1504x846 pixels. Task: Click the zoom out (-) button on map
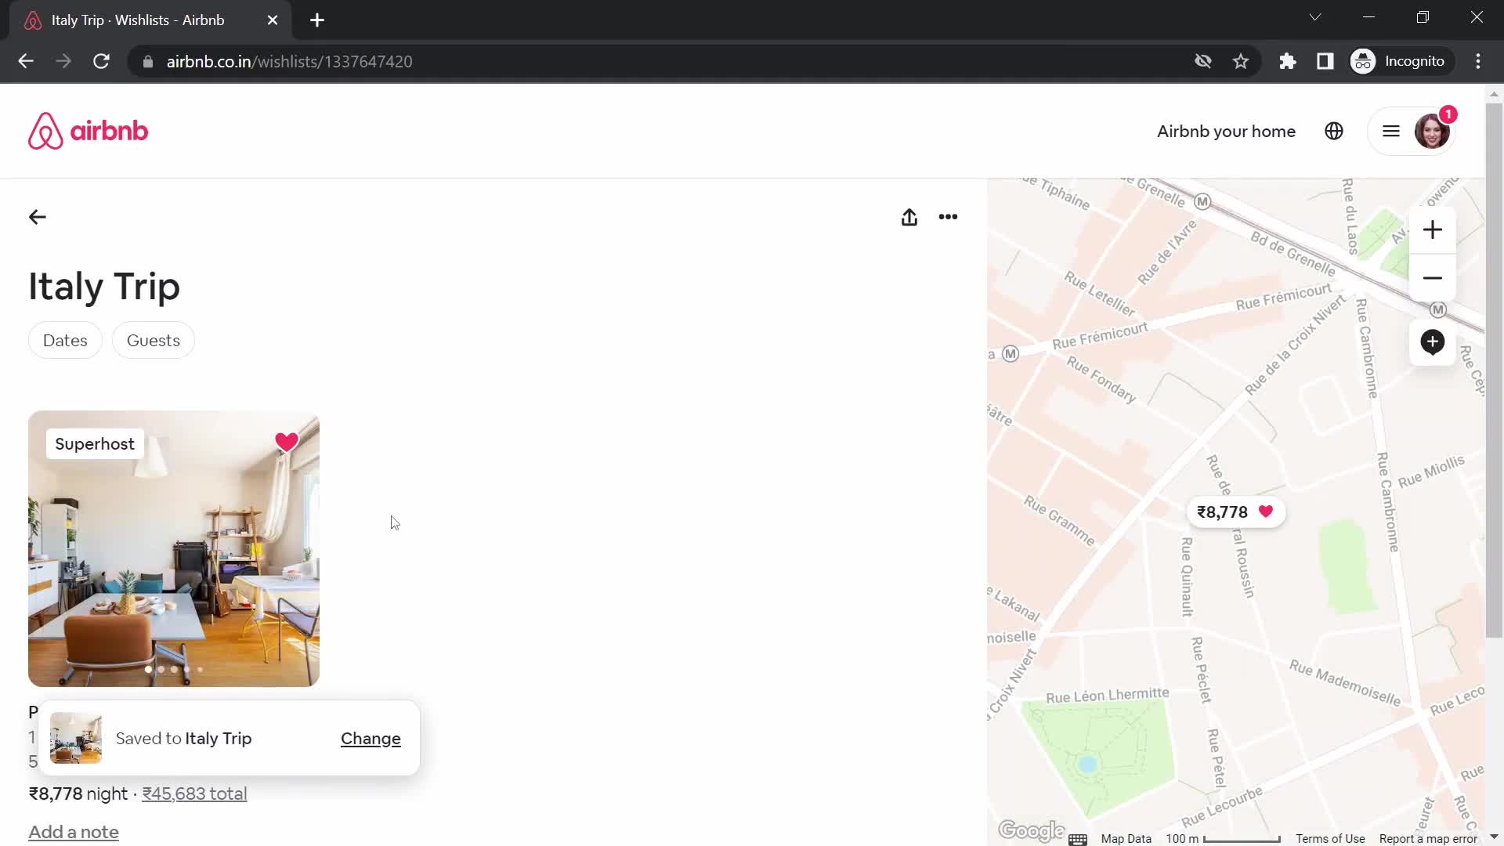(1433, 277)
